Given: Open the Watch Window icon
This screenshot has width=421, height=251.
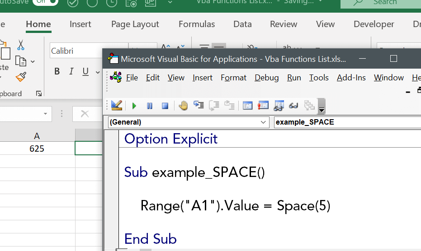Looking at the screenshot, I should (x=279, y=105).
